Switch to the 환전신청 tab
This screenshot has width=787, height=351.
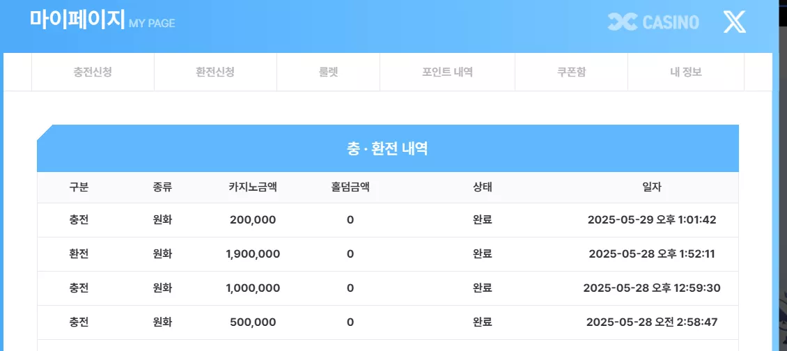tap(215, 72)
